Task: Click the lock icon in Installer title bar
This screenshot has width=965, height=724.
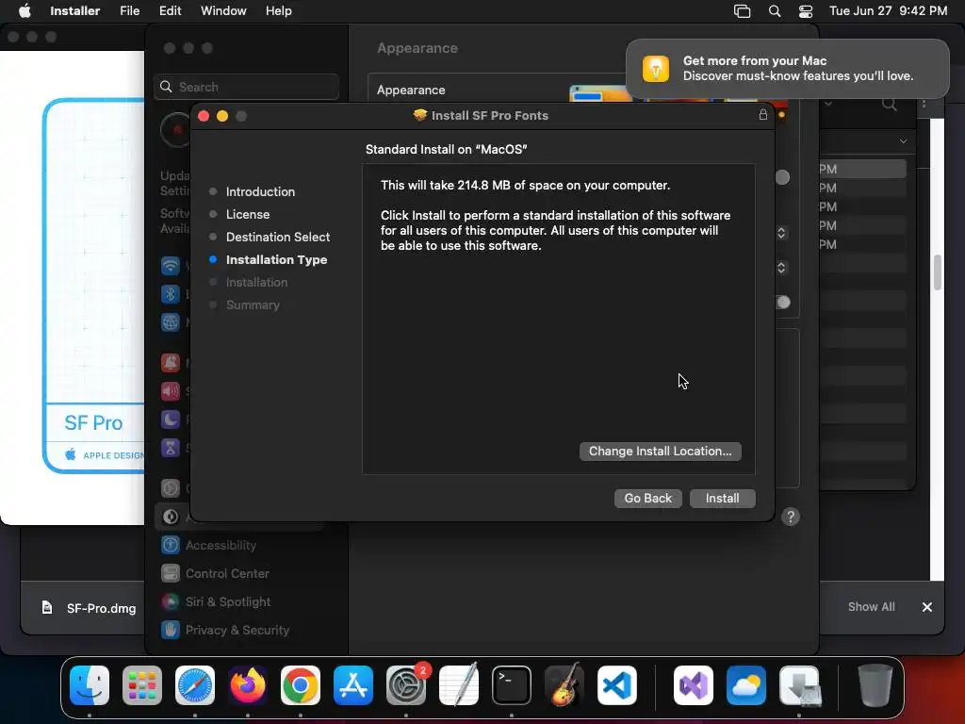Action: click(x=763, y=115)
